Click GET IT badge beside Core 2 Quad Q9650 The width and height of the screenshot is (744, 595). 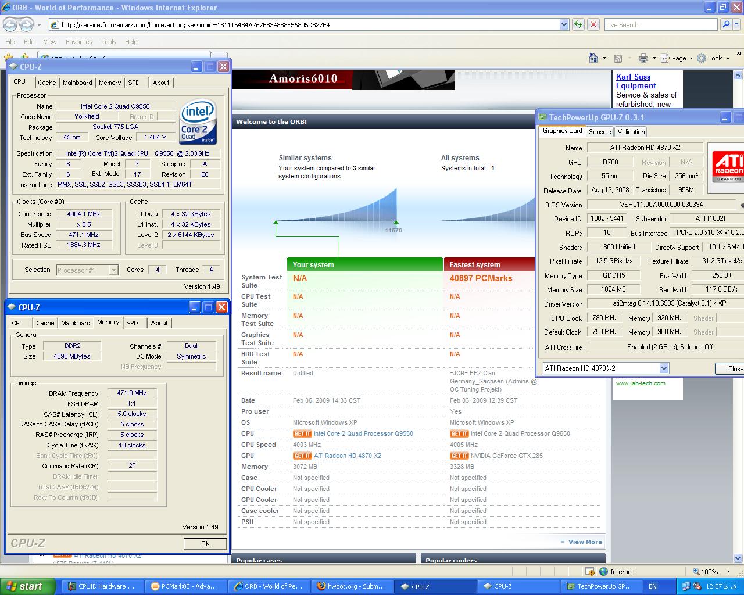[459, 433]
